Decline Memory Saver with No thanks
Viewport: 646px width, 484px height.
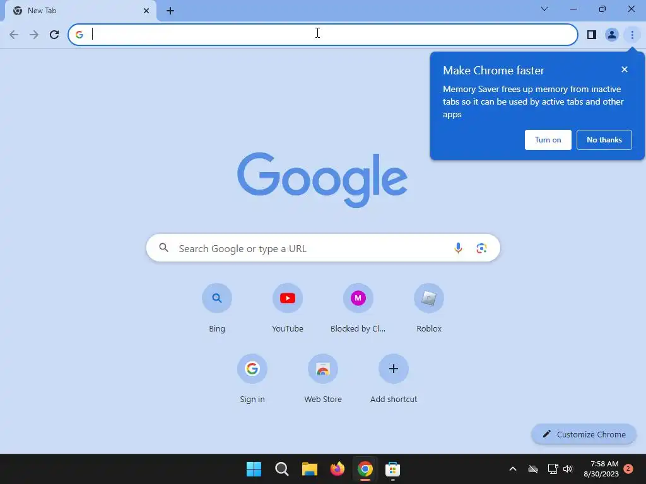[604, 140]
